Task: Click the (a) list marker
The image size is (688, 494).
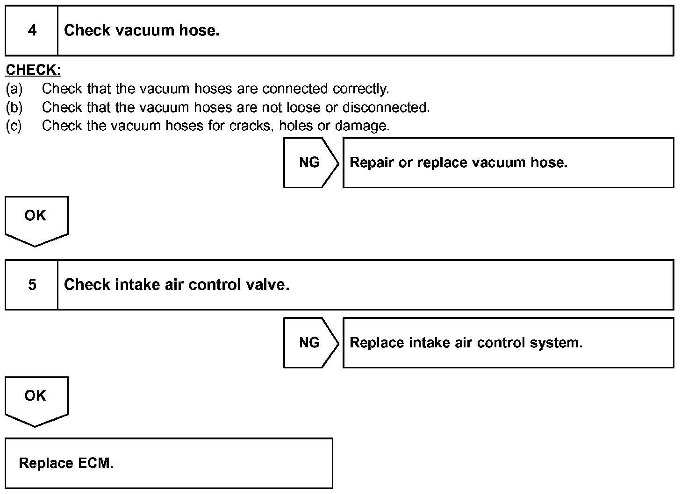Action: coord(14,89)
